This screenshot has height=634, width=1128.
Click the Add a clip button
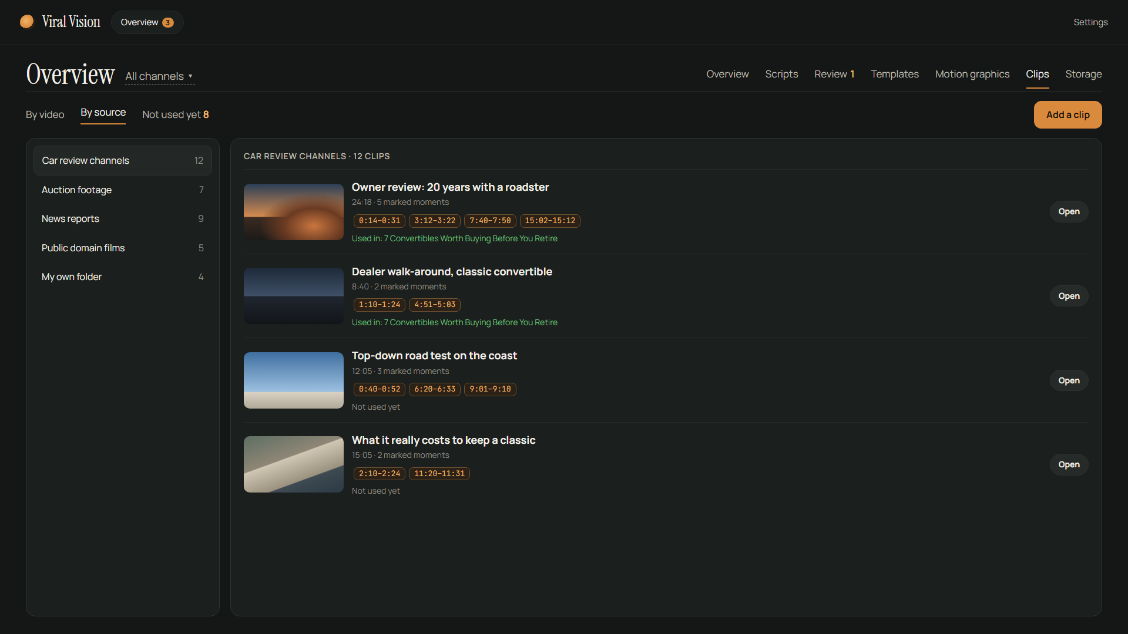(1067, 114)
